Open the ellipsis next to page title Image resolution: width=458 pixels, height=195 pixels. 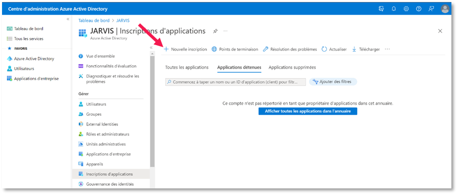(x=226, y=31)
